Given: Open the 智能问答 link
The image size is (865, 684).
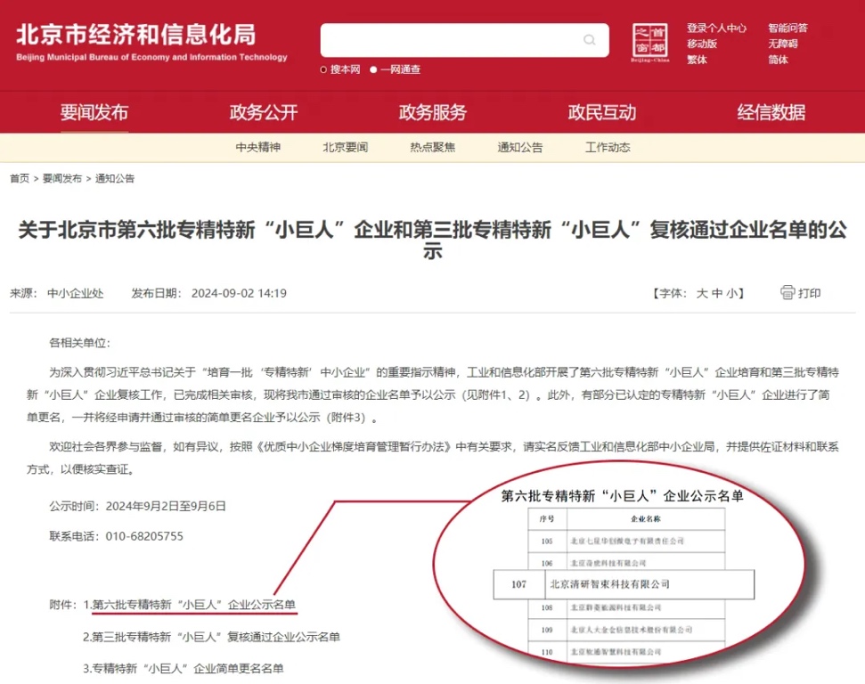Looking at the screenshot, I should point(787,28).
